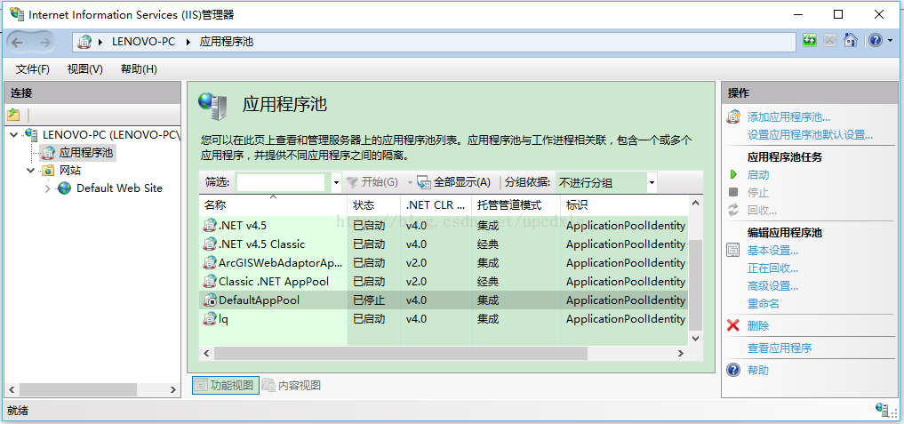Click the list's vertical scrollbar down arrow

coord(695,339)
